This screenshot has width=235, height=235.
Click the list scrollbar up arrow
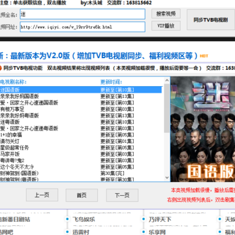pyautogui.click(x=167, y=80)
